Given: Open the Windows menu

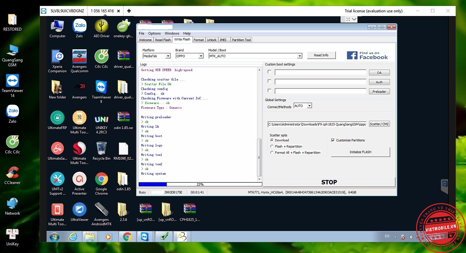Looking at the screenshot, I should click(172, 33).
